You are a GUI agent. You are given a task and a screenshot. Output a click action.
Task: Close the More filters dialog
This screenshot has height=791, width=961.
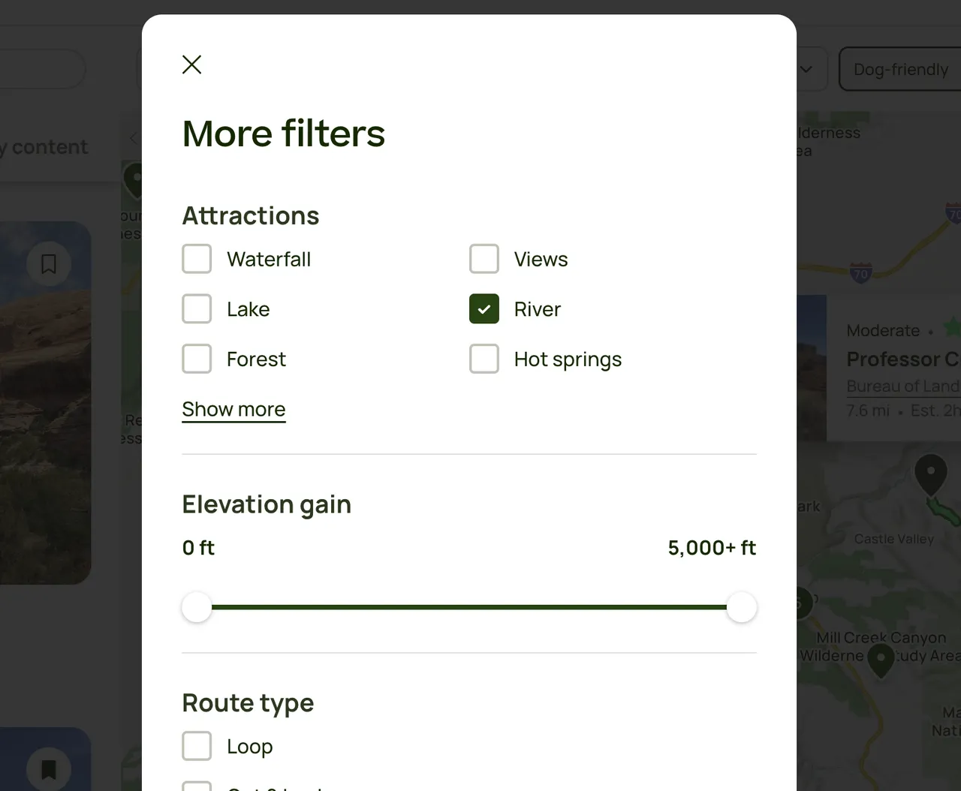pos(192,65)
